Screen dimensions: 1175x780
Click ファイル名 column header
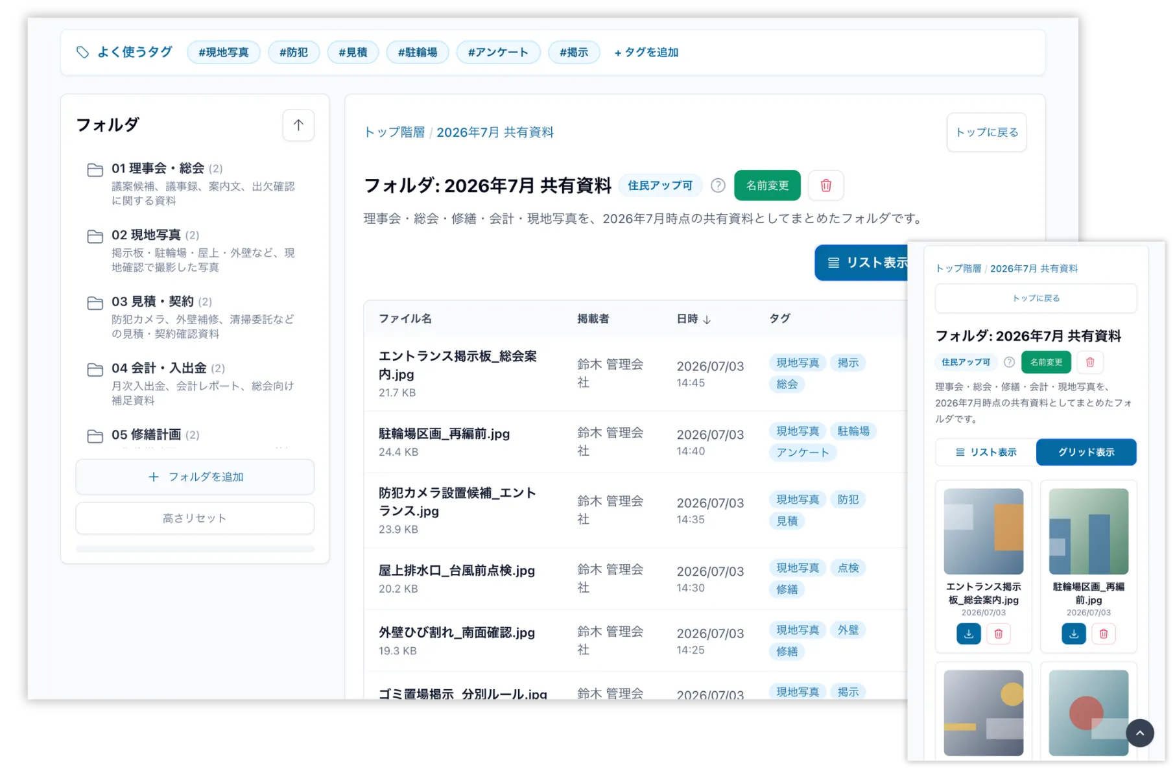click(405, 318)
